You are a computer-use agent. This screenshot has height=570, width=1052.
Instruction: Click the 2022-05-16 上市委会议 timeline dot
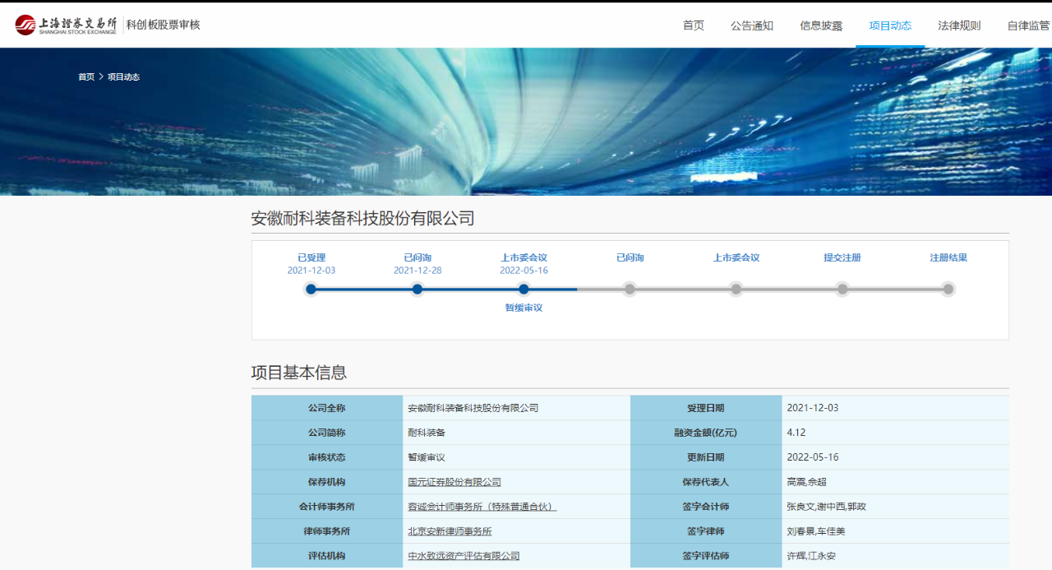click(524, 289)
